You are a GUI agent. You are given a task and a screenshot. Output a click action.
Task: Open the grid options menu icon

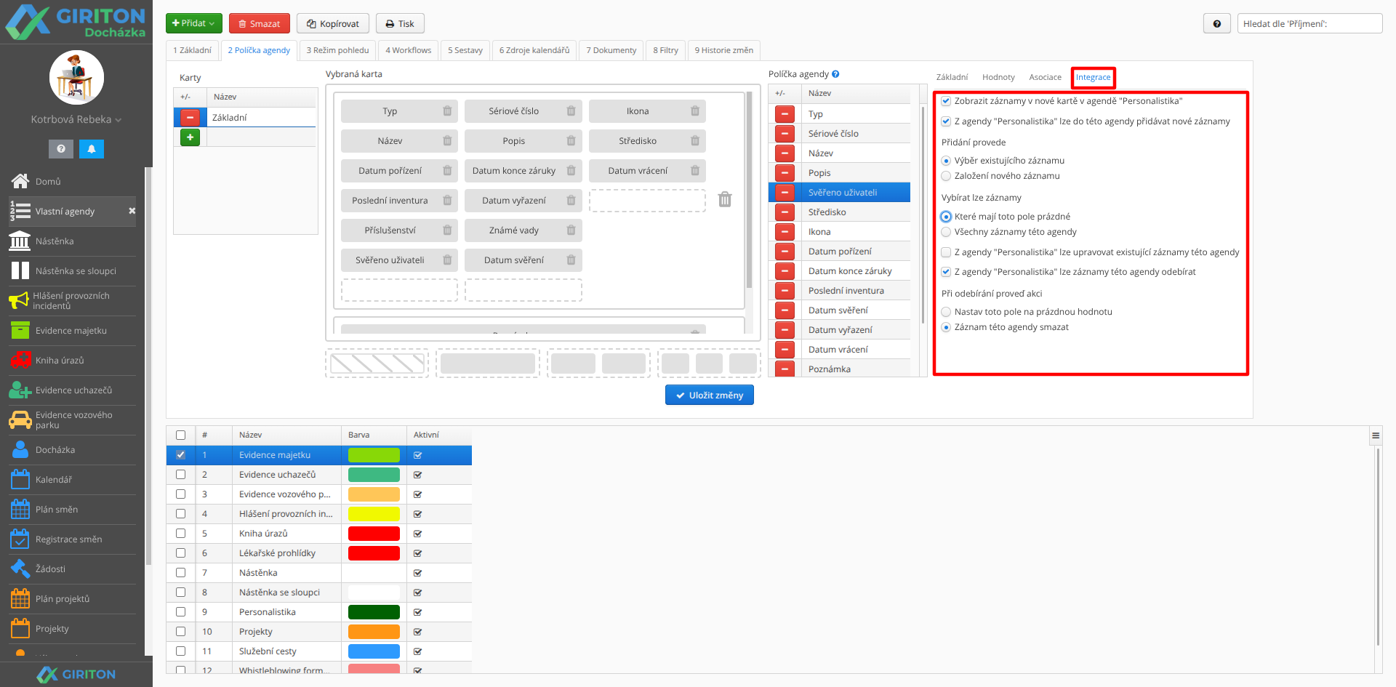click(x=1376, y=435)
